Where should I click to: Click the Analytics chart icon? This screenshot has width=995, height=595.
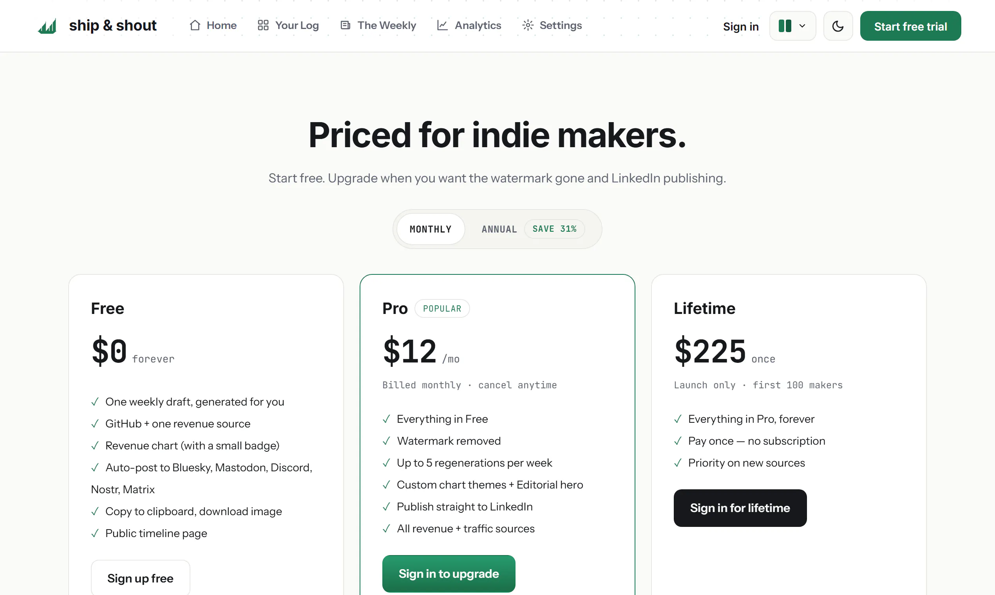[x=443, y=25]
